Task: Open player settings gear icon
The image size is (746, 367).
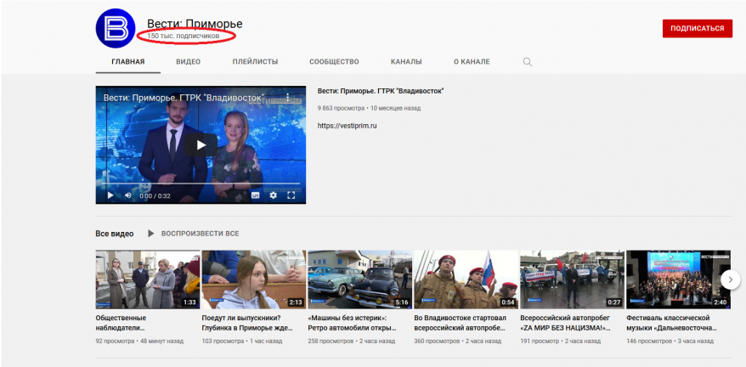Action: click(x=273, y=195)
